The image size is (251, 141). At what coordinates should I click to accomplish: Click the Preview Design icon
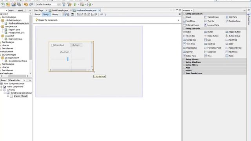[72, 14]
